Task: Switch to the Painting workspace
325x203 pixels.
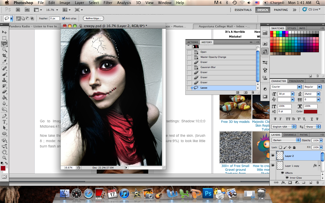Action: 281,10
